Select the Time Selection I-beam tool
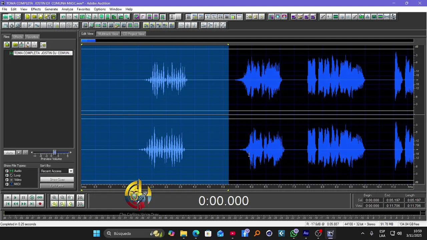 (x=172, y=17)
